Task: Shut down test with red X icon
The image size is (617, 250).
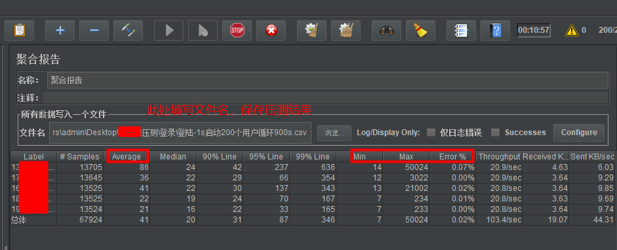Action: 271,30
